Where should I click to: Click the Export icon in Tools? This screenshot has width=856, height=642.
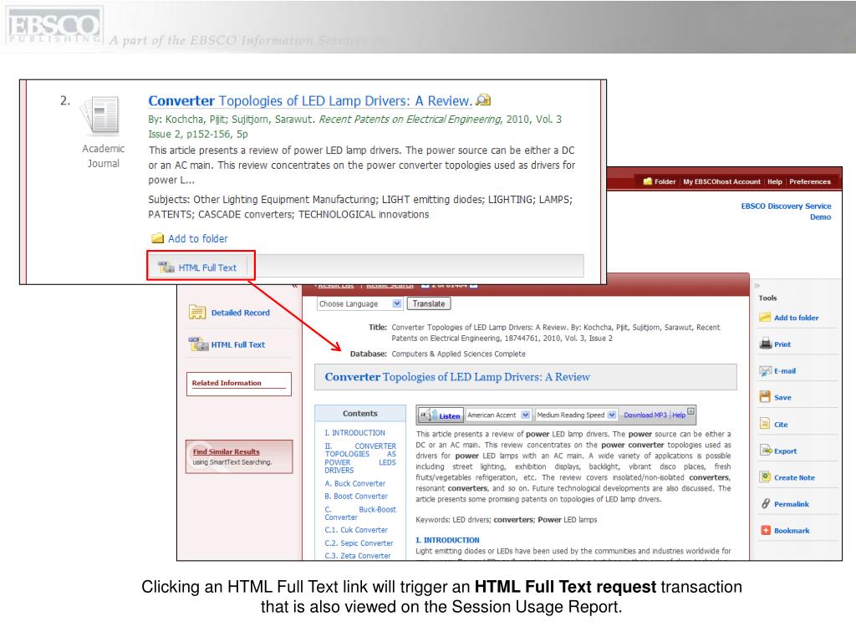[765, 451]
